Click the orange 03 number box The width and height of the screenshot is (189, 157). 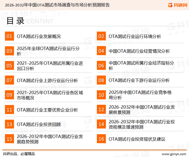pos(9,51)
